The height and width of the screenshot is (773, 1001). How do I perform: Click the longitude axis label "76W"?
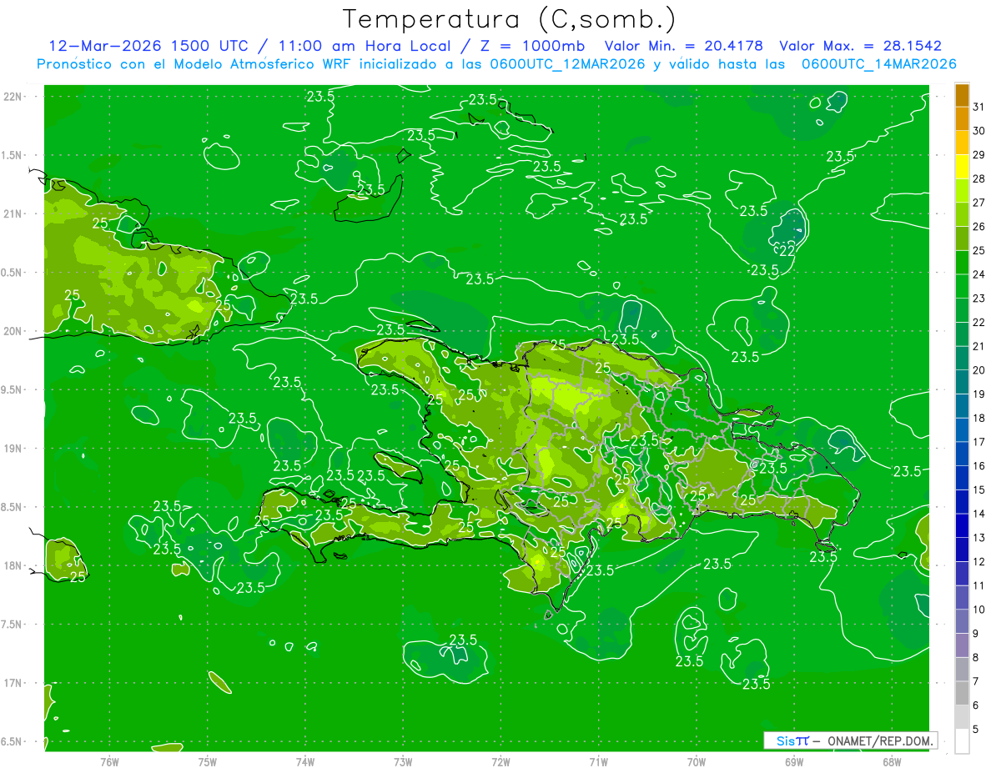coord(109,762)
